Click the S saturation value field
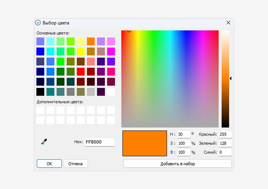 click(183, 143)
